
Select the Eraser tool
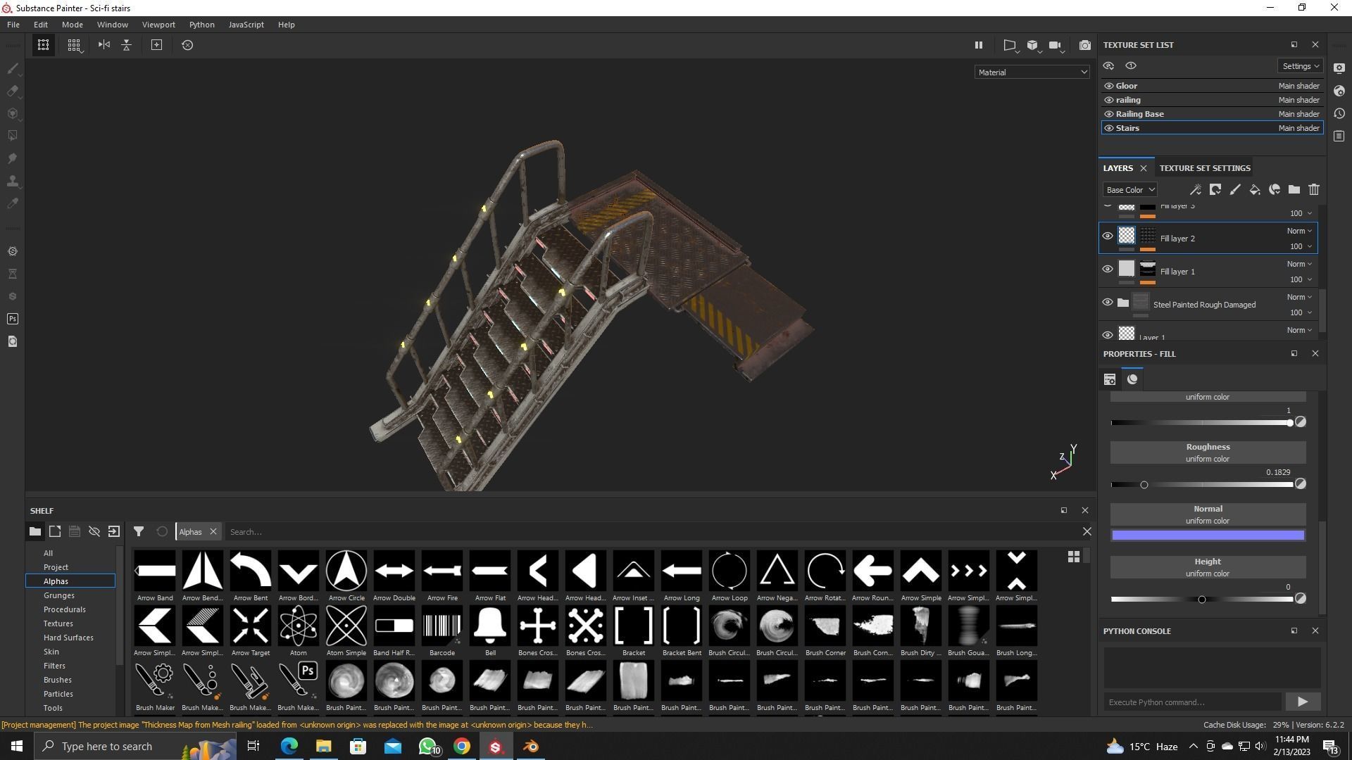click(x=12, y=91)
